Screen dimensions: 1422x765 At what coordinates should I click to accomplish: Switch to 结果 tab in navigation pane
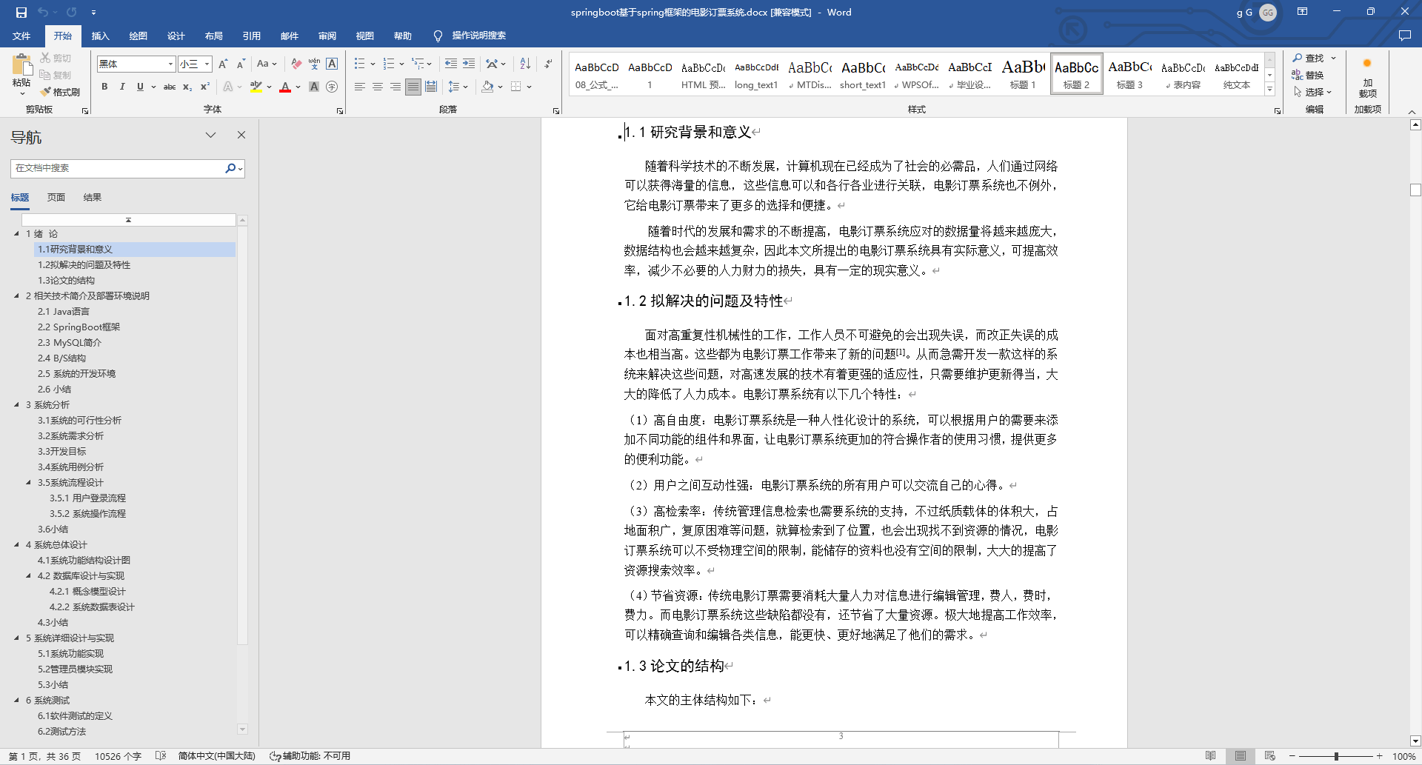coord(92,198)
